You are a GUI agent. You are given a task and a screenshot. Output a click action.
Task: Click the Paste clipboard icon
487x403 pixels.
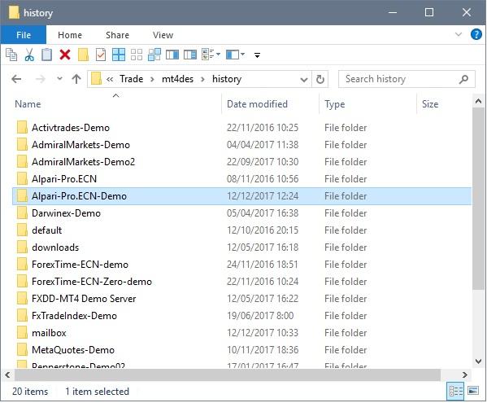click(x=47, y=55)
